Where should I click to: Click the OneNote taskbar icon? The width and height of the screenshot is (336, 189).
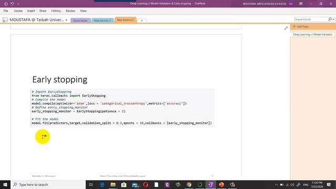[211, 184]
